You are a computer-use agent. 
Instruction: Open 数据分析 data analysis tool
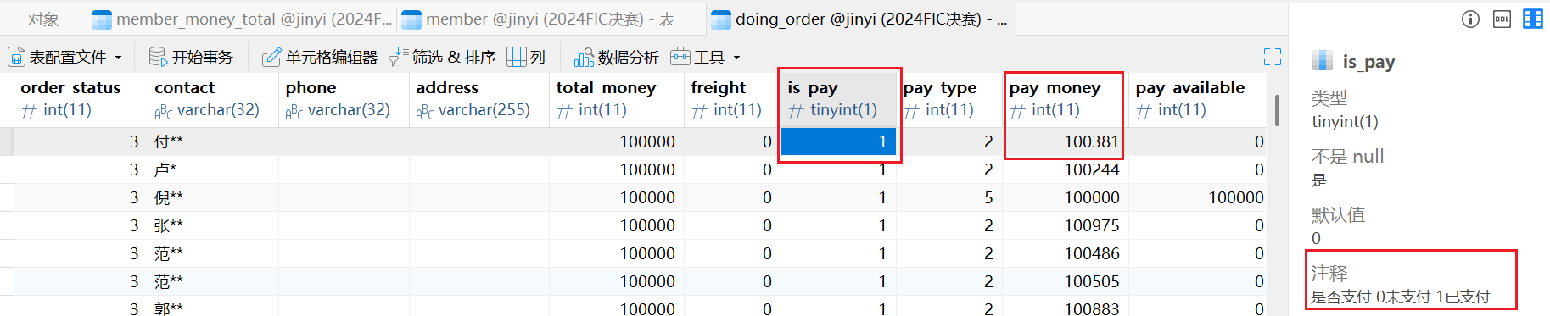click(617, 57)
